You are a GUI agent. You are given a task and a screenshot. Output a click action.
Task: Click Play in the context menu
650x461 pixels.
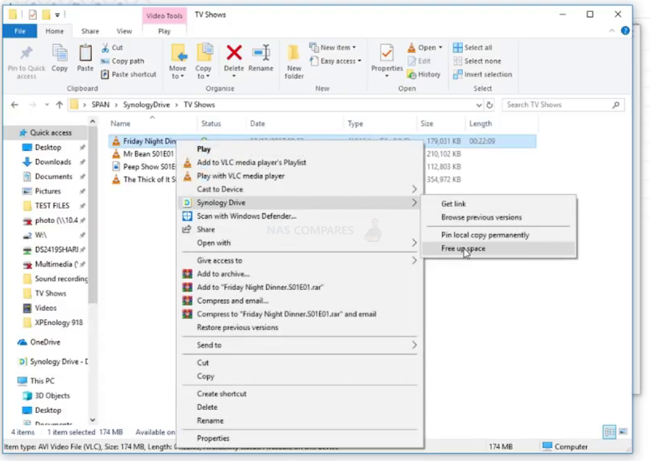pos(204,149)
